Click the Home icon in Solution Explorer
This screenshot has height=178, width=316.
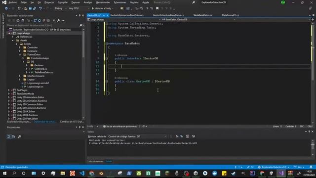18,20
